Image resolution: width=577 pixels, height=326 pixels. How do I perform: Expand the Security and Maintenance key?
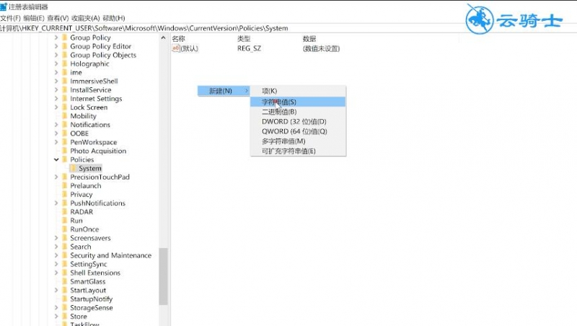[56, 255]
